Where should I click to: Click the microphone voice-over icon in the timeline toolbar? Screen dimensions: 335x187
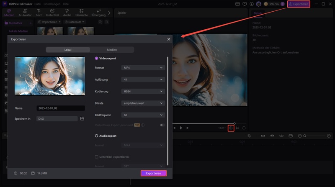click(x=249, y=136)
